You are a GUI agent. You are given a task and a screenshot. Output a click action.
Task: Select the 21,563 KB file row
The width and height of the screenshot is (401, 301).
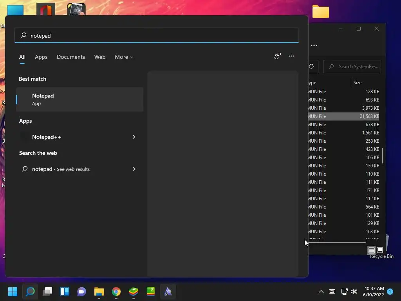344,116
